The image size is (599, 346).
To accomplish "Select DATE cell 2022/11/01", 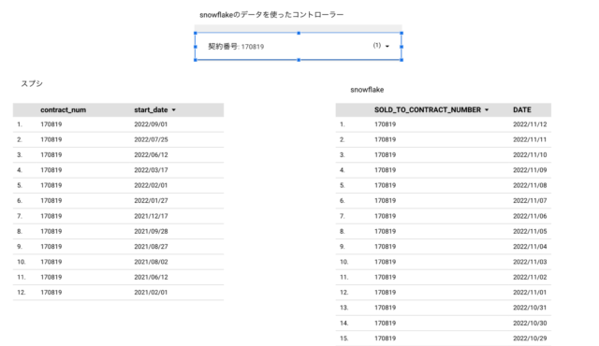I will [530, 292].
